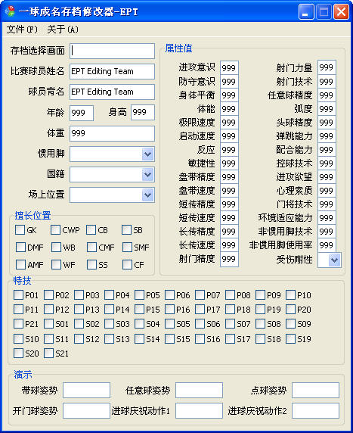353x433 pixels.
Task: Click the 点球姿势 input box
Action: click(x=315, y=390)
